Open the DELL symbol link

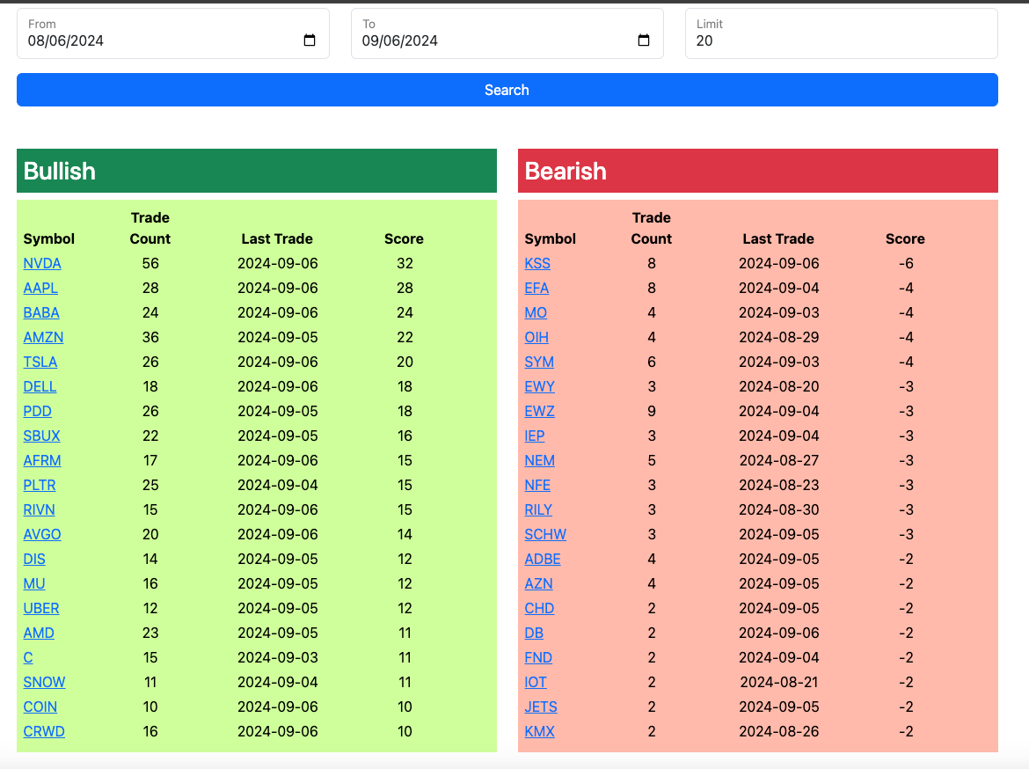[x=40, y=387]
